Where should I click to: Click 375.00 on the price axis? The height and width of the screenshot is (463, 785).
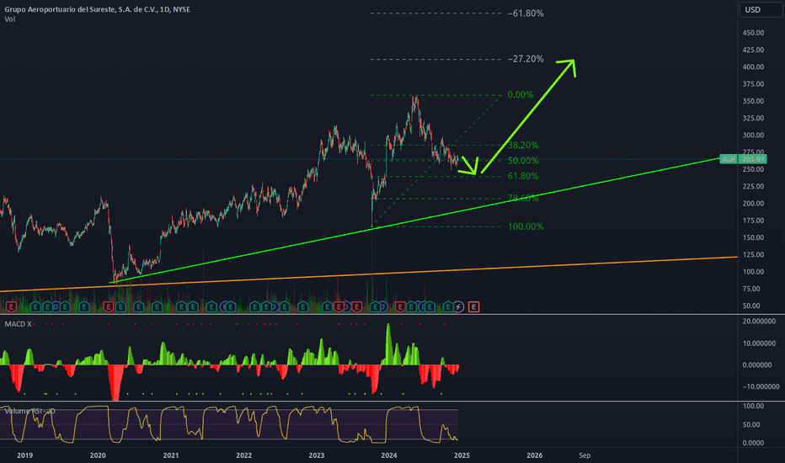[x=754, y=84]
